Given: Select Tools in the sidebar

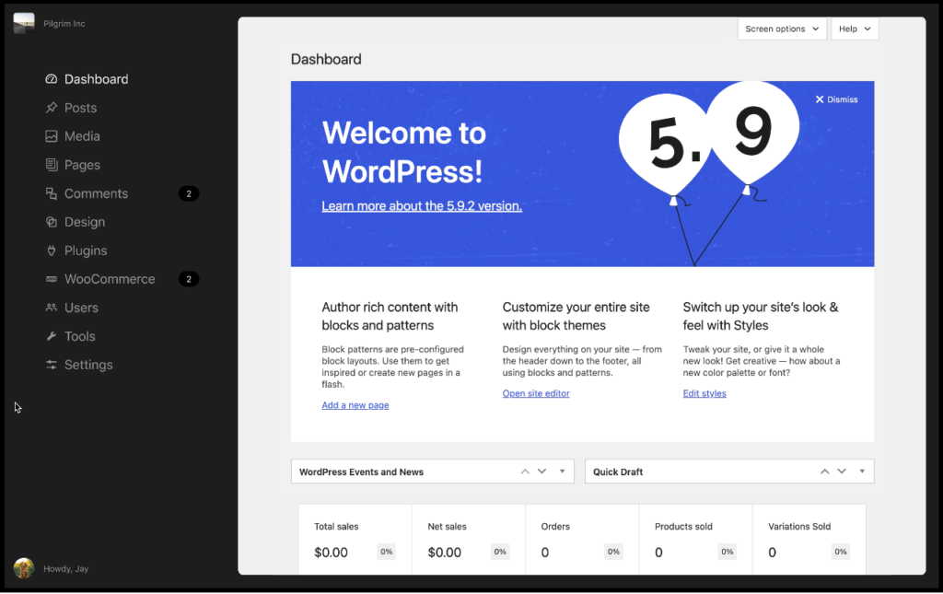Looking at the screenshot, I should 80,336.
